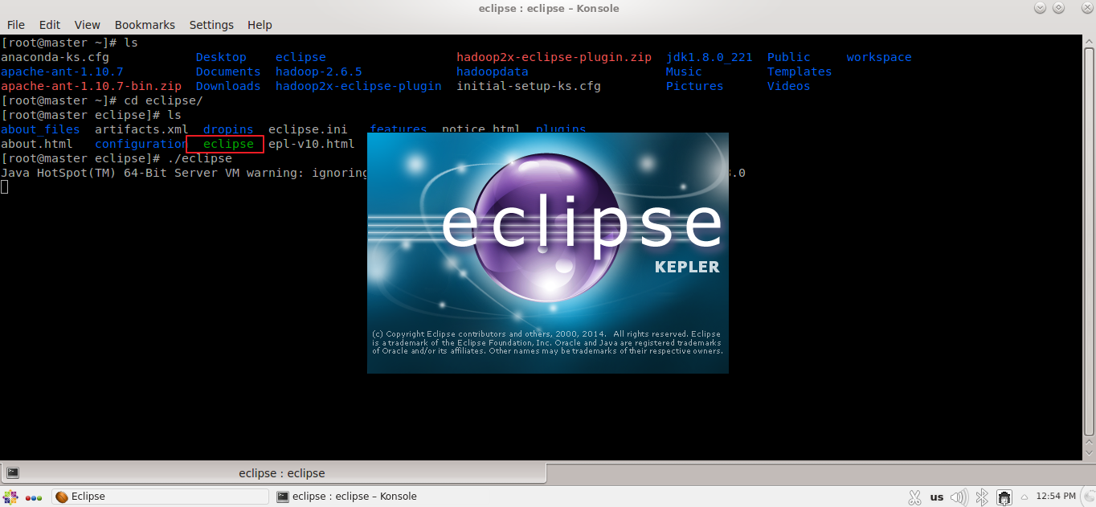
Task: Click the Eclipse Kepler splash screen
Action: (x=548, y=253)
